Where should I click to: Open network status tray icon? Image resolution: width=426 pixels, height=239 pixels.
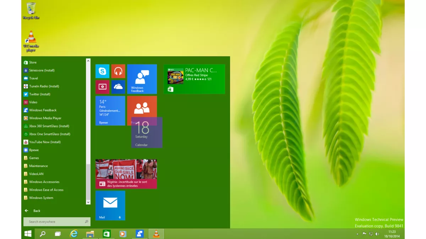(x=371, y=234)
